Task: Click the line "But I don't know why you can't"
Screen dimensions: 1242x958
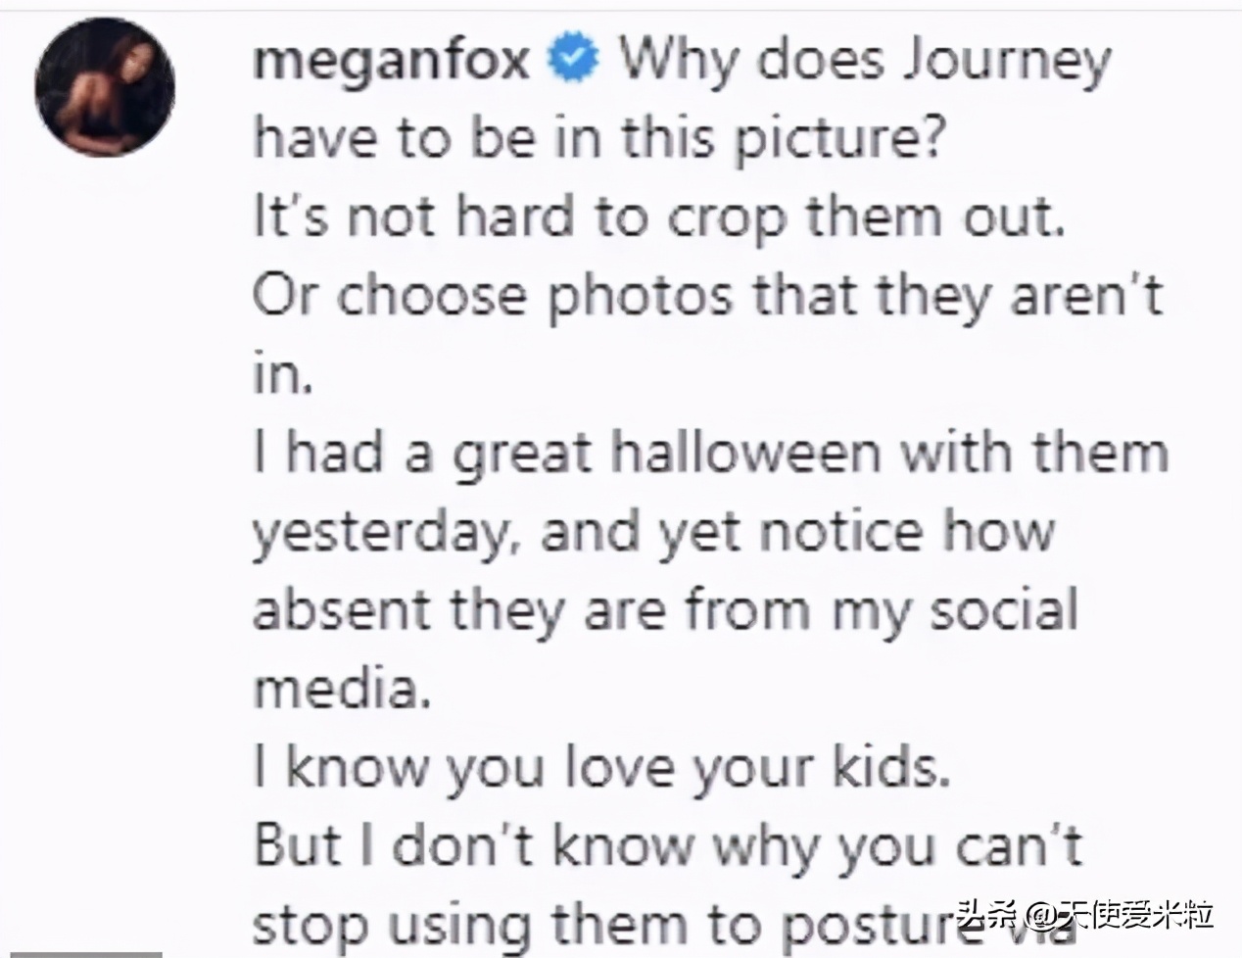Action: tap(668, 846)
